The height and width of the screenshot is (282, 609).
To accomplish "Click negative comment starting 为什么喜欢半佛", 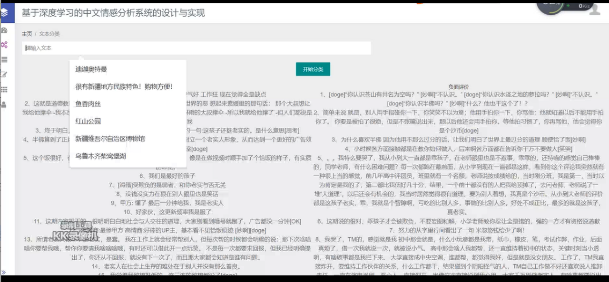I will [459, 139].
